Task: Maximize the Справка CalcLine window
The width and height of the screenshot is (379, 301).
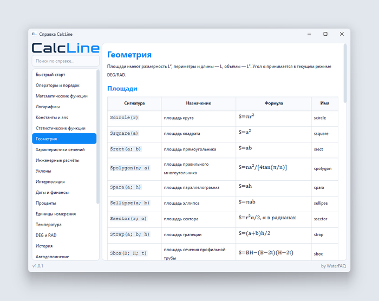Action: [325, 34]
